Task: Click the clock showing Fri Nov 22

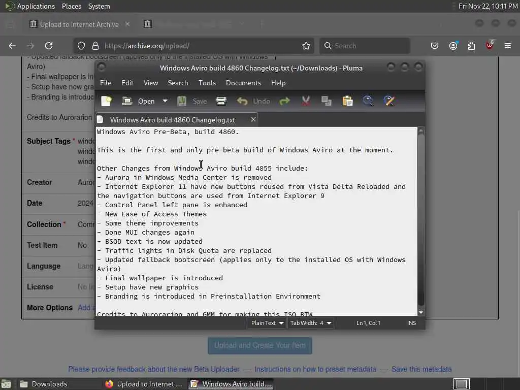Action: point(488,6)
